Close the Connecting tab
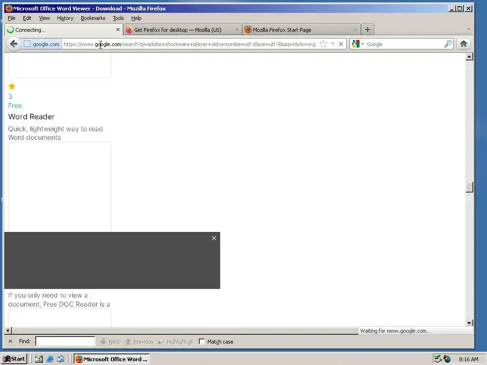The image size is (487, 365). coord(118,29)
